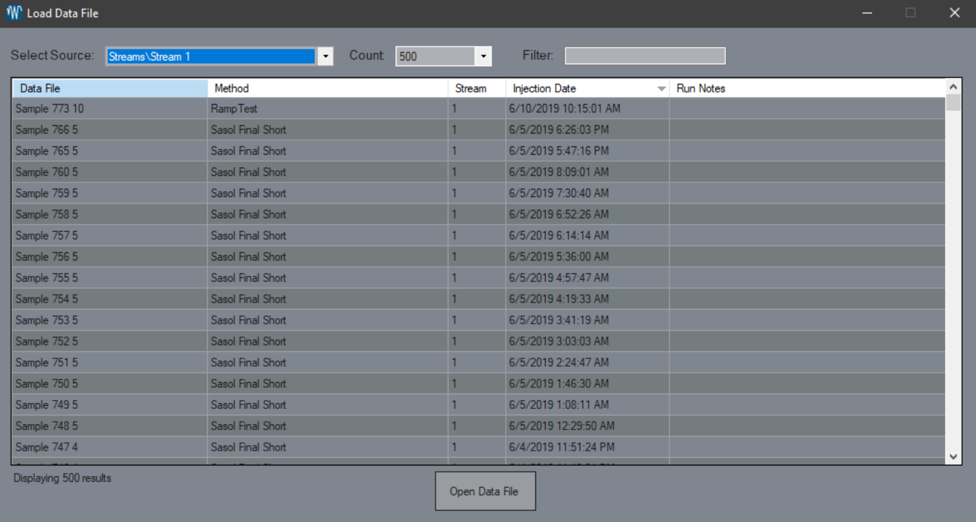Sort by Data File column header
Image resolution: width=976 pixels, height=522 pixels.
click(x=110, y=89)
